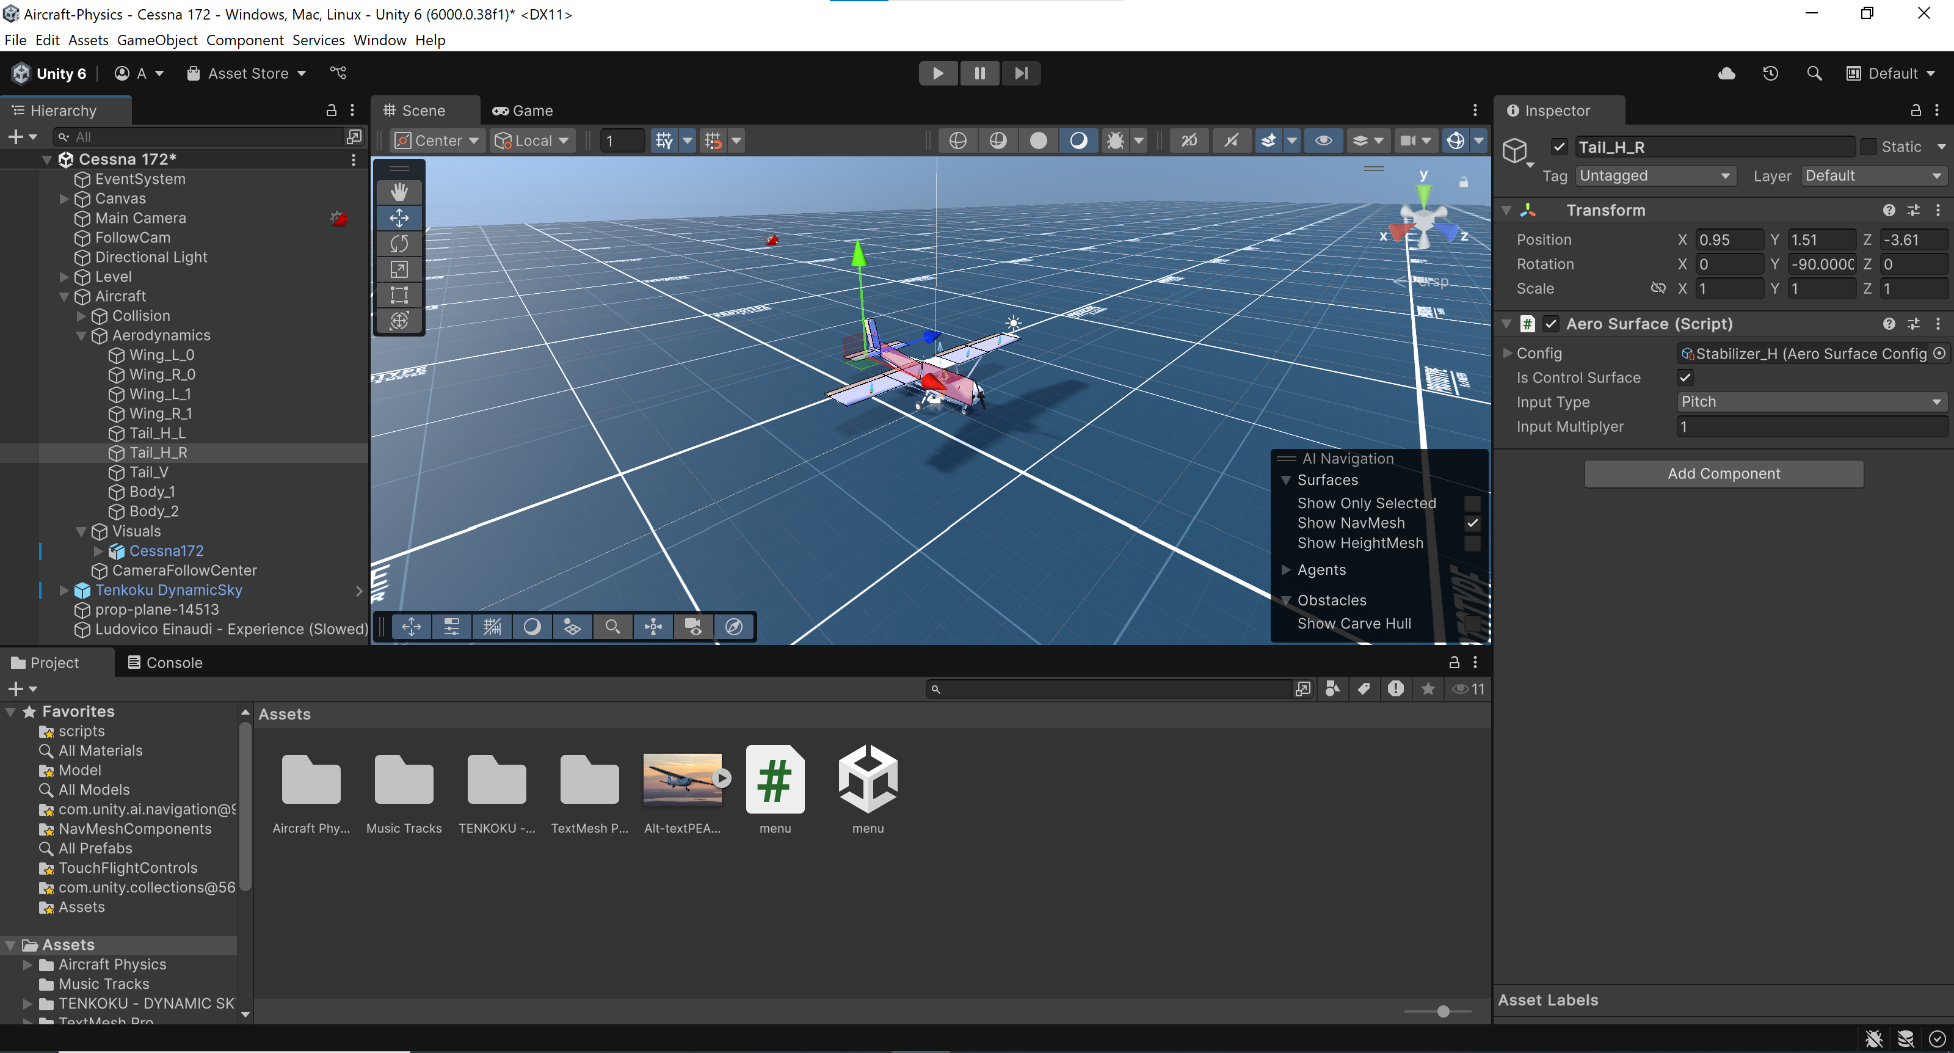The height and width of the screenshot is (1053, 1954).
Task: Switch to the Console tab
Action: [x=165, y=662]
